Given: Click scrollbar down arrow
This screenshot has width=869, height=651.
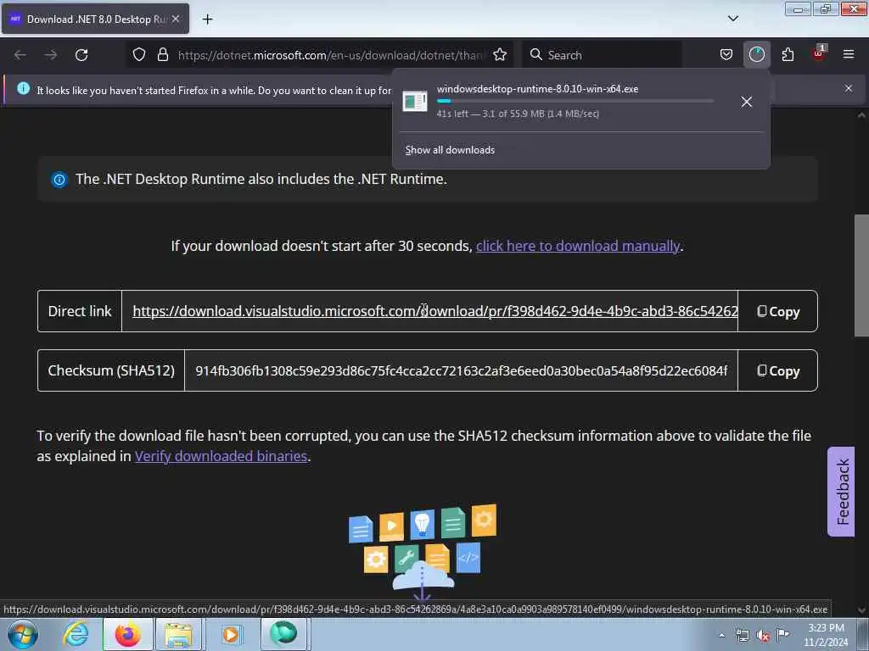Looking at the screenshot, I should coord(861,610).
